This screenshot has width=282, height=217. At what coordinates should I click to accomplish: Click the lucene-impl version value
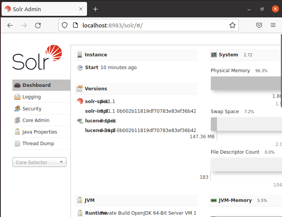tap(148, 130)
